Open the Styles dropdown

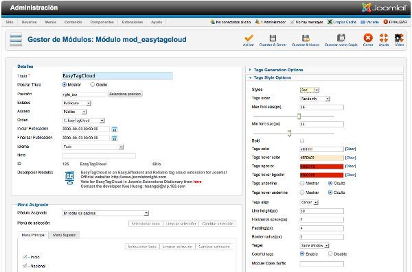(310, 90)
